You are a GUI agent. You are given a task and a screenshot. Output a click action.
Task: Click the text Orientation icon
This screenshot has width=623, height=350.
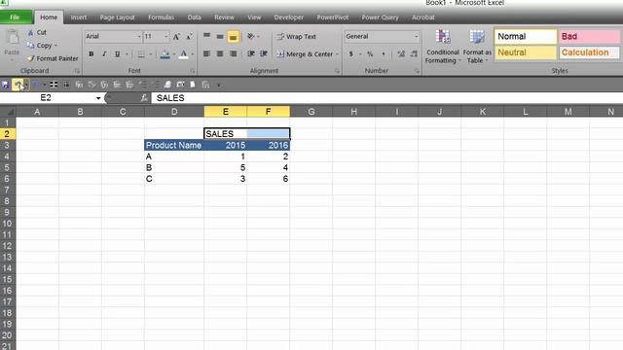click(x=251, y=37)
